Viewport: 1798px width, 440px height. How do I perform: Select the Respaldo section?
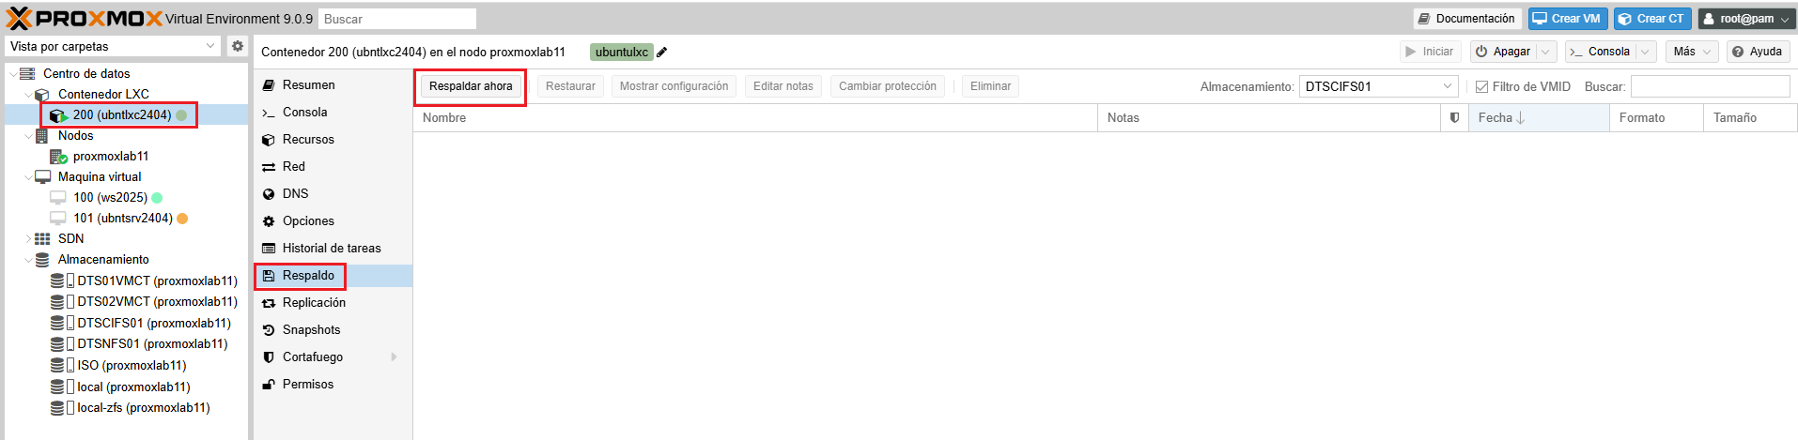[x=333, y=276]
